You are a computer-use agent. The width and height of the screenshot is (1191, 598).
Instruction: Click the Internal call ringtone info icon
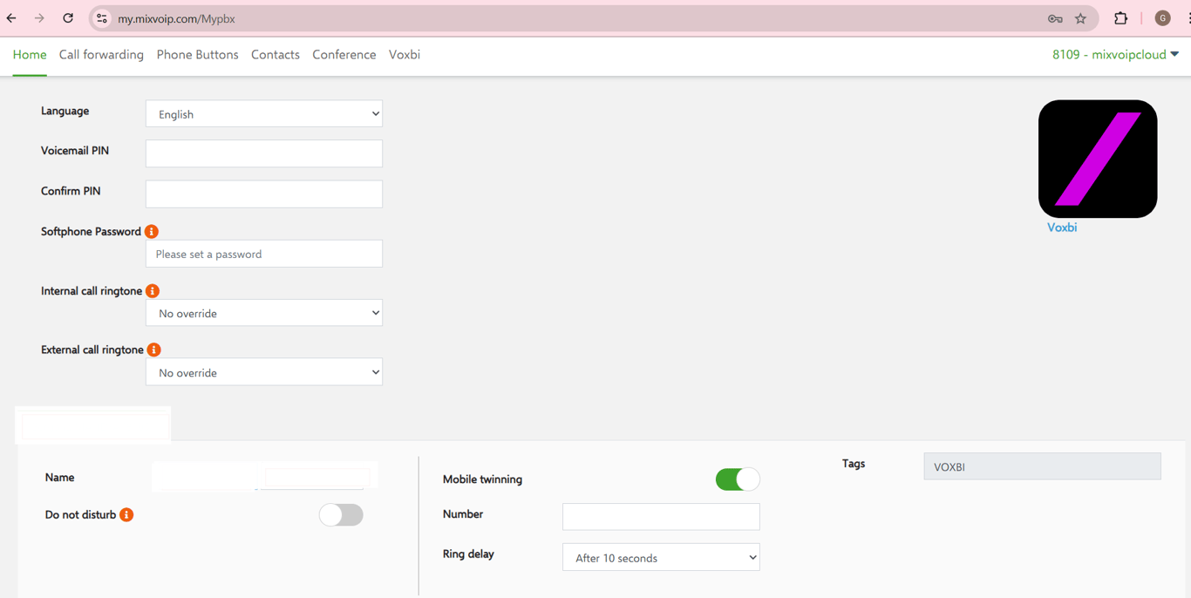153,290
